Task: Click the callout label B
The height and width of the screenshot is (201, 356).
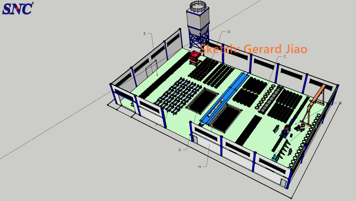Action: coord(340,103)
